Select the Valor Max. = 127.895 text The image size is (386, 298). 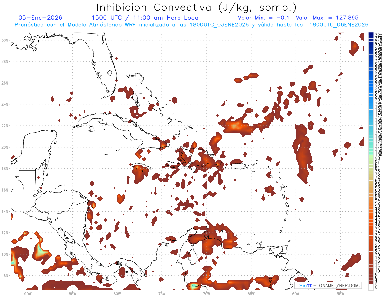tap(327, 18)
